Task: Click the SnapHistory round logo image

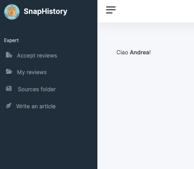Action: click(12, 12)
